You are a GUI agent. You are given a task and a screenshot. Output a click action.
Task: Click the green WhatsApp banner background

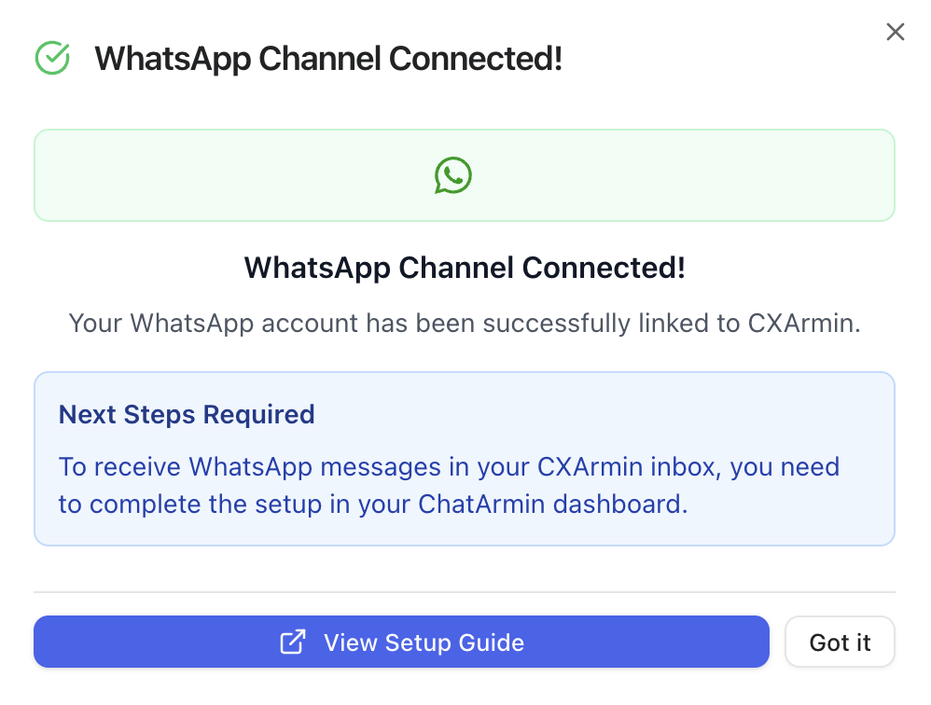pyautogui.click(x=233, y=175)
